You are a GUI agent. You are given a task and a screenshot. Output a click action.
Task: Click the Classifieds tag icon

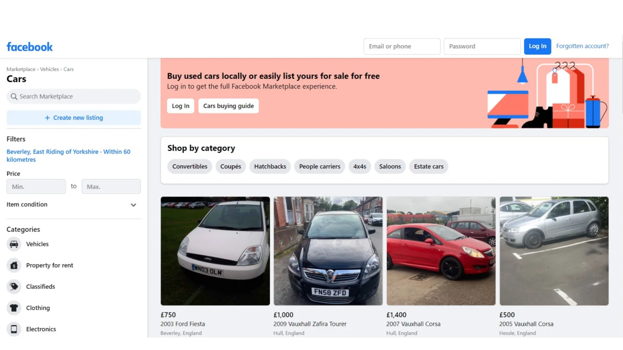click(x=14, y=286)
